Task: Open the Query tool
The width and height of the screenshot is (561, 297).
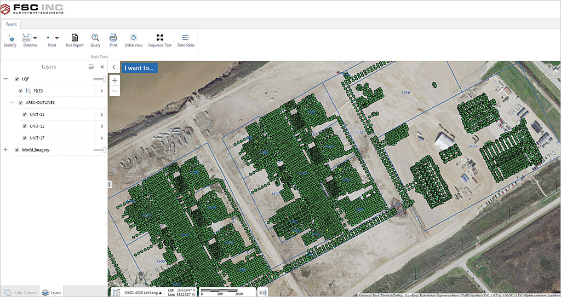Action: 95,38
